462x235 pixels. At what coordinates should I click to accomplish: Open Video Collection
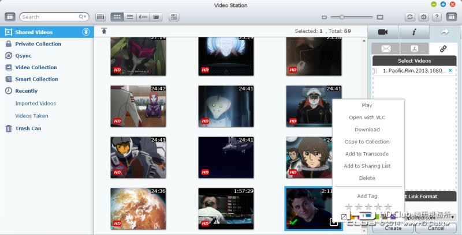[36, 67]
